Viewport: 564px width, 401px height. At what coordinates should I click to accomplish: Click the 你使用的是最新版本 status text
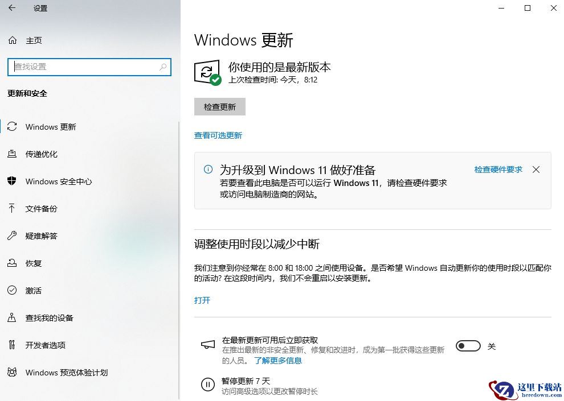(x=280, y=67)
